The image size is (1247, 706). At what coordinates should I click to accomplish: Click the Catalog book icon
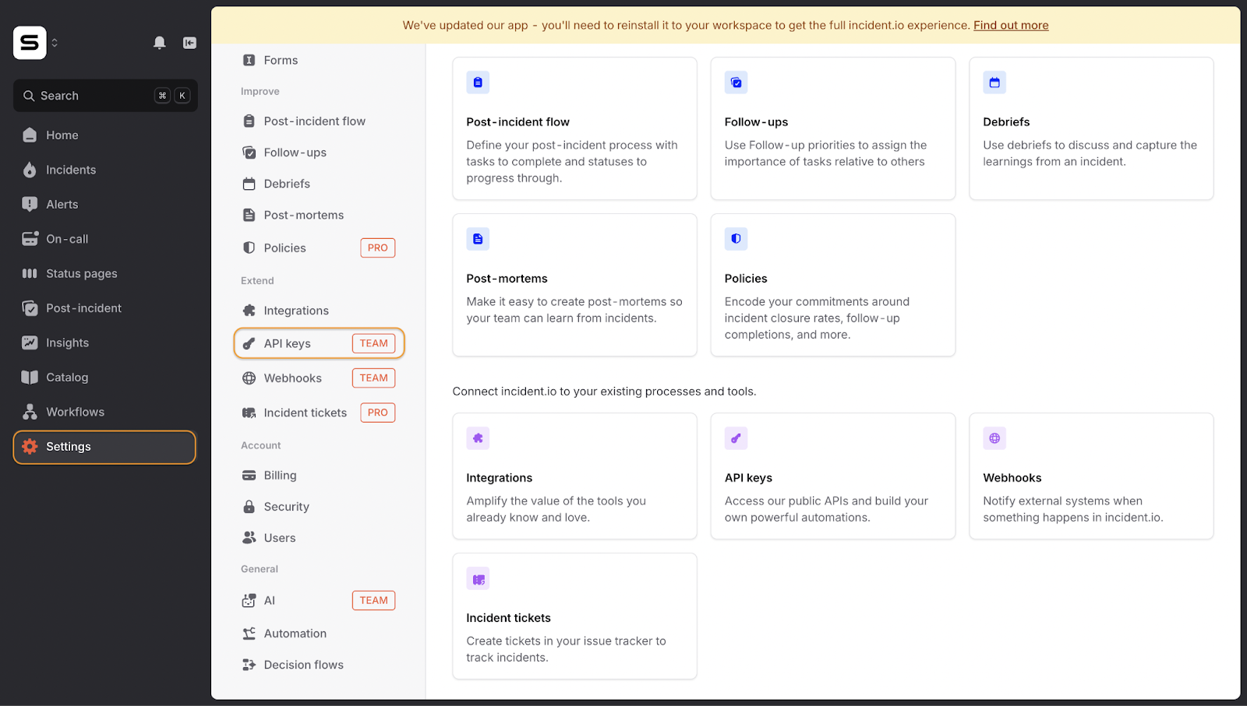point(30,378)
